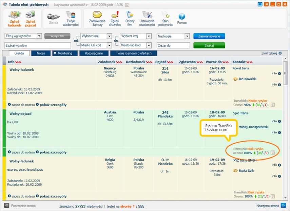Click the Ciężar do input field
The height and width of the screenshot is (211, 290).
click(x=173, y=45)
